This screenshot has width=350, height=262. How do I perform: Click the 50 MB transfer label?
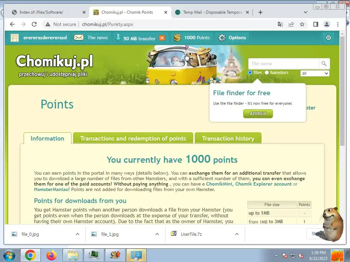point(139,38)
